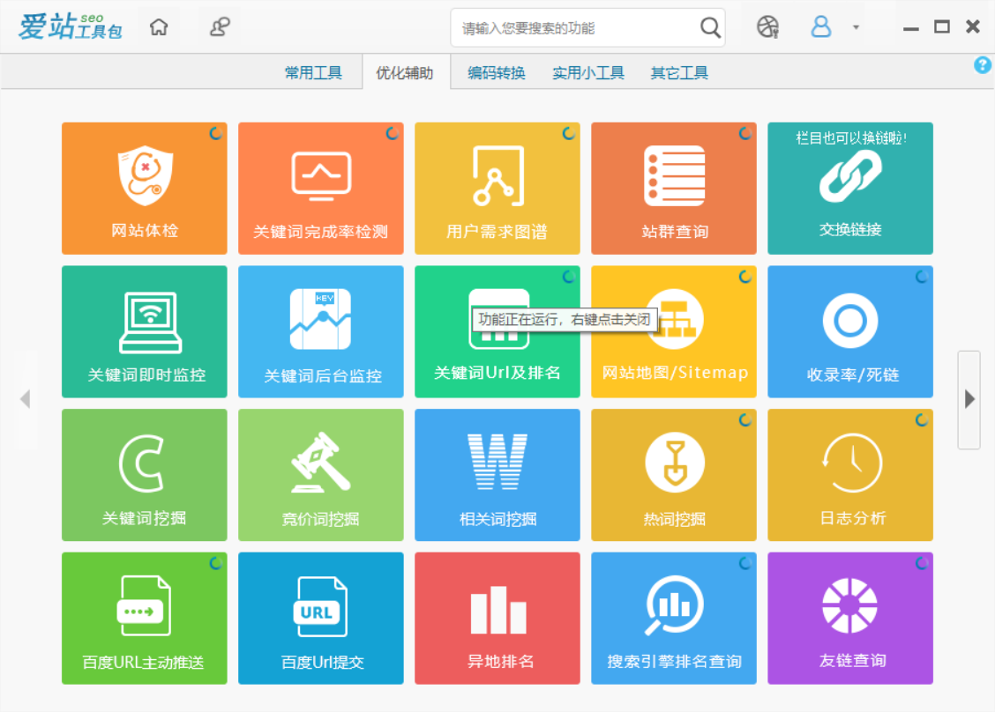Maximize the application window
The height and width of the screenshot is (712, 995).
tap(942, 26)
